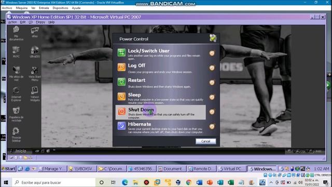This screenshot has height=187, width=332.
Task: Click the host volume speaker icon
Action: (x=300, y=182)
